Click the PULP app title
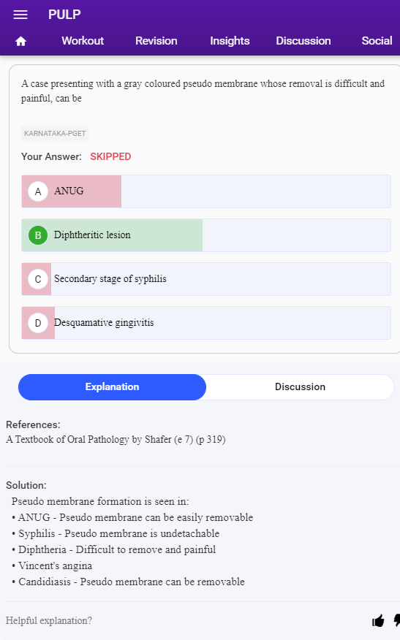Viewport: 400px width, 640px height. click(x=64, y=15)
